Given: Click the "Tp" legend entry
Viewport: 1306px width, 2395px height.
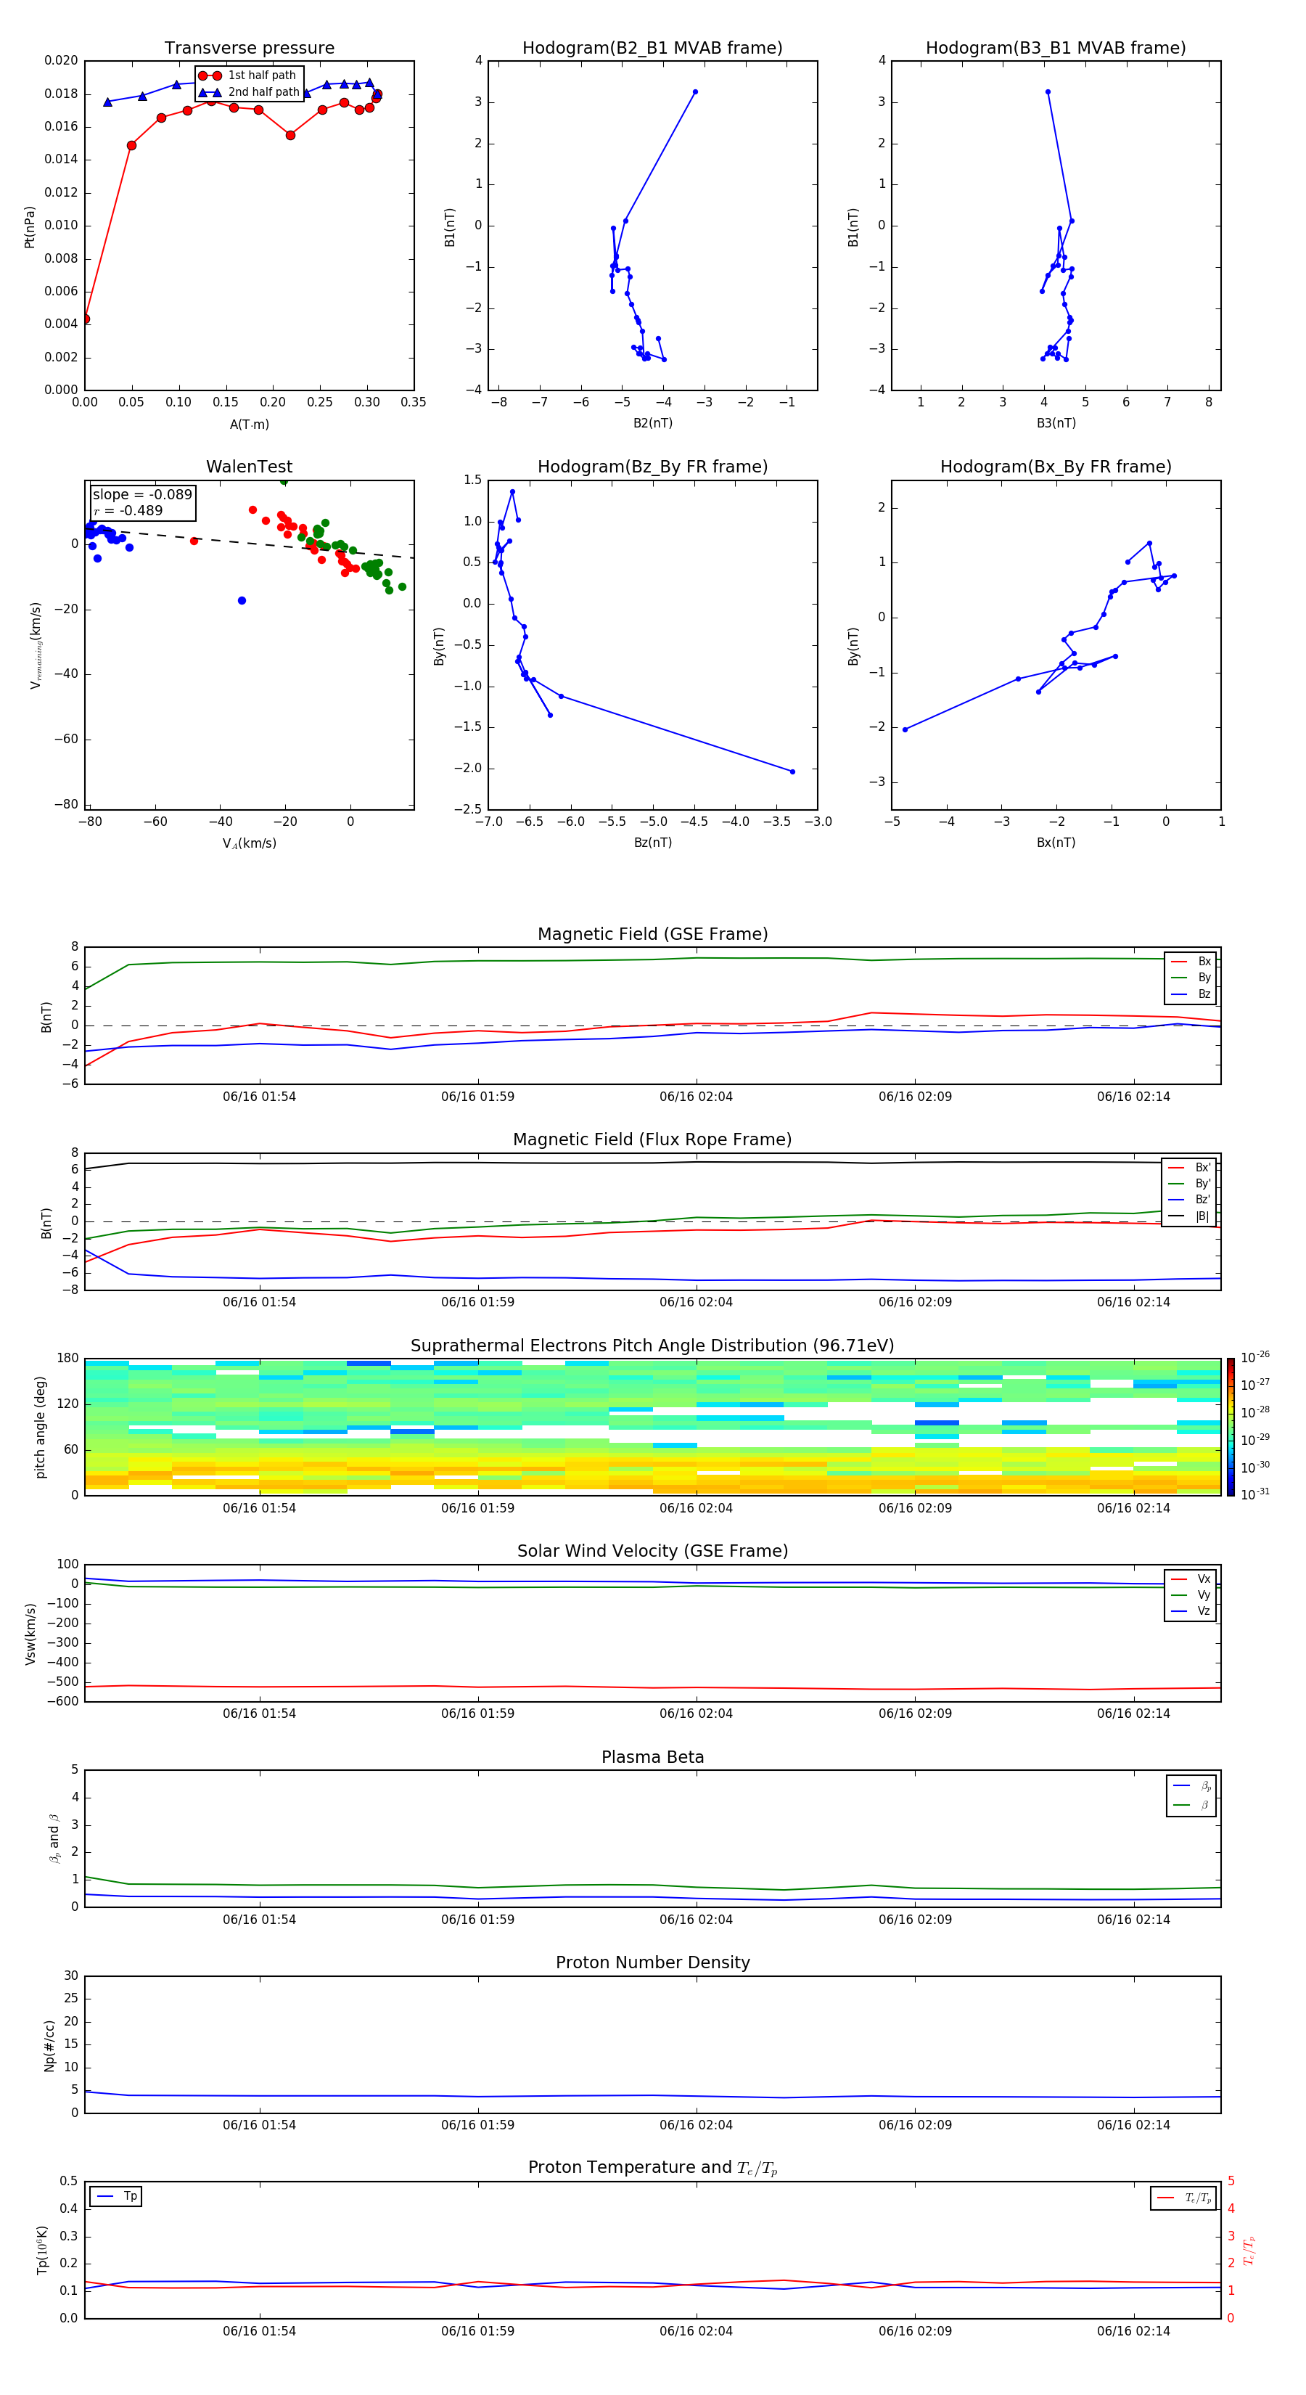Looking at the screenshot, I should coord(116,2196).
